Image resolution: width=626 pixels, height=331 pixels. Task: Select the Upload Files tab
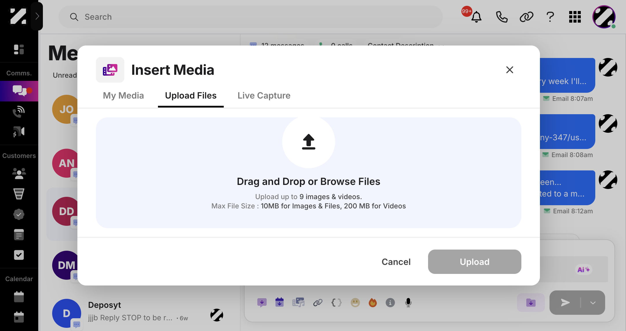(191, 96)
